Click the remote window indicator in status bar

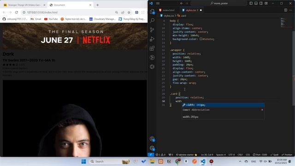[151, 154]
